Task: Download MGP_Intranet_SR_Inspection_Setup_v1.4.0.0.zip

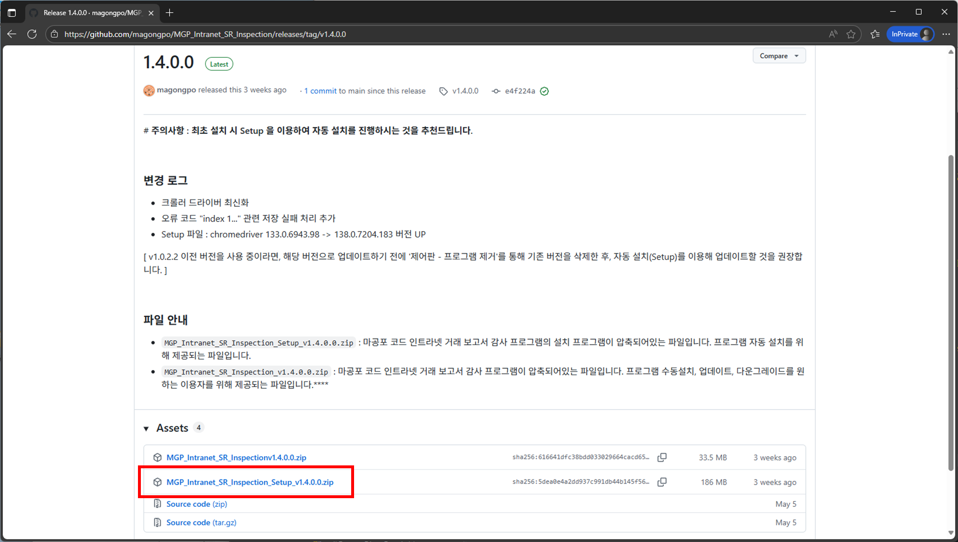Action: click(x=250, y=482)
